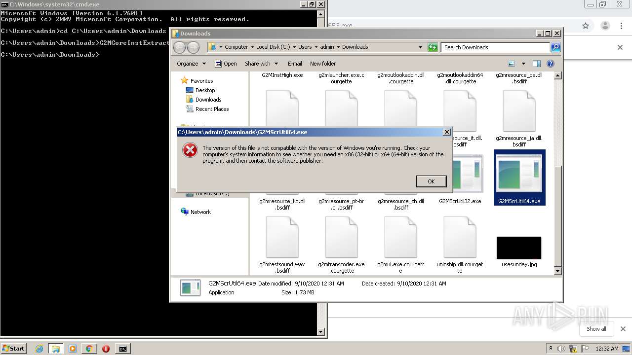
Task: Select the G2MScrUtil64.exe file
Action: (519, 177)
